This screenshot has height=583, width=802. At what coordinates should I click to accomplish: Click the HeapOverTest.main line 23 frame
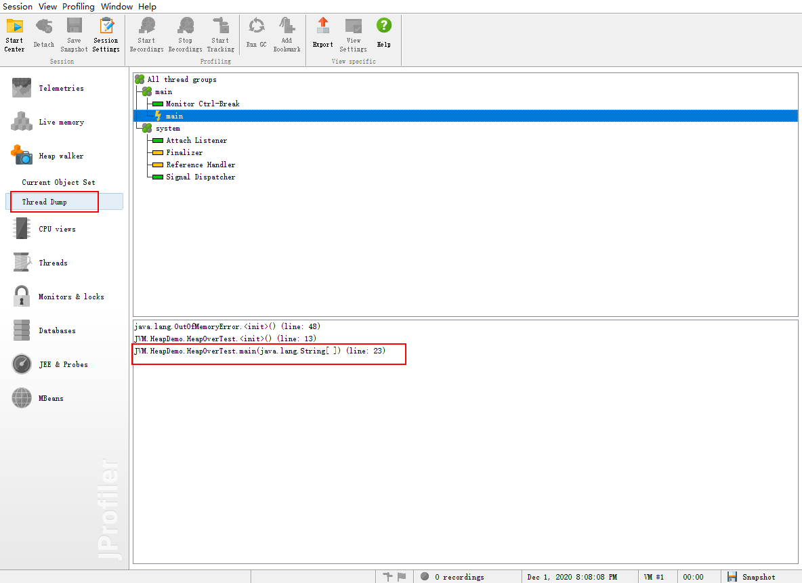point(260,351)
